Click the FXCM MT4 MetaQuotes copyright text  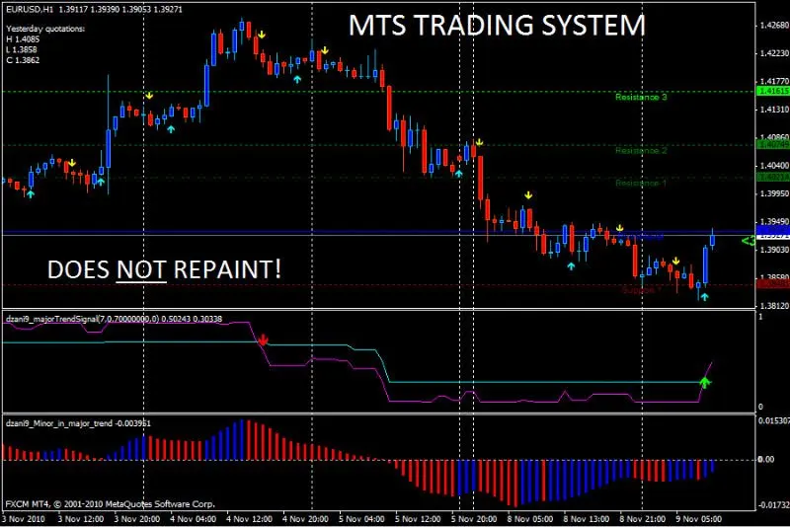click(111, 504)
